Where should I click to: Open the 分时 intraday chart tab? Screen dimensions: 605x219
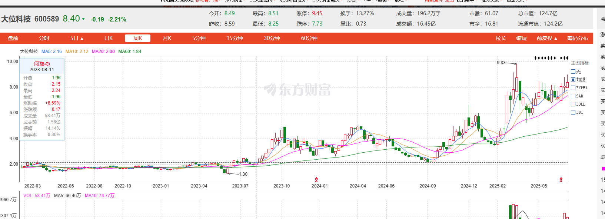[x=44, y=38]
